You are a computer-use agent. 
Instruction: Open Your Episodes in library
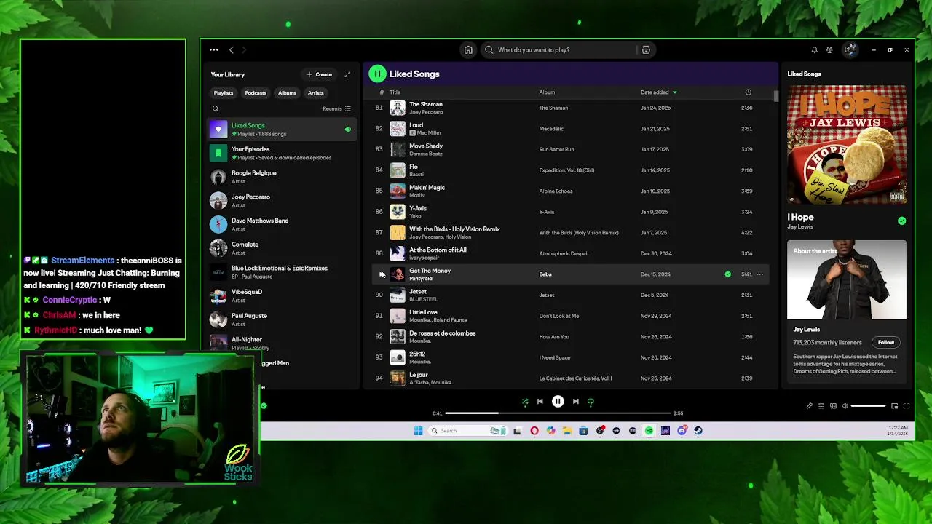[281, 153]
